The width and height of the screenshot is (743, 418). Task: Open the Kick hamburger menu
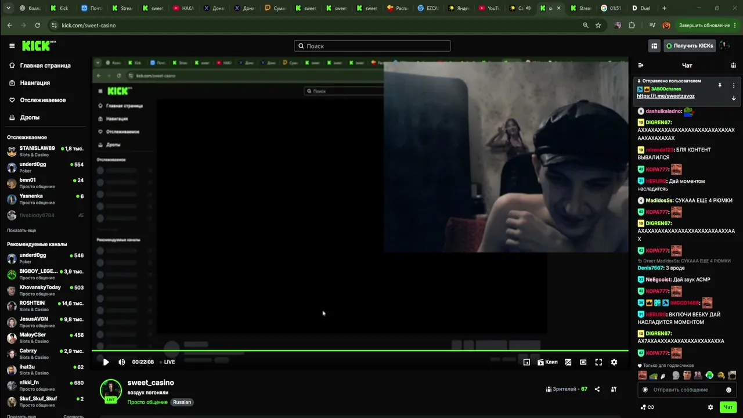[12, 46]
